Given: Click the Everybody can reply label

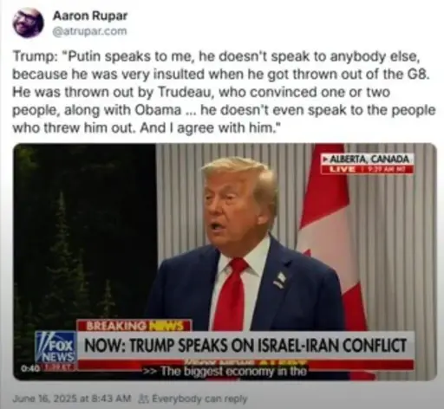Looking at the screenshot, I should [x=199, y=399].
